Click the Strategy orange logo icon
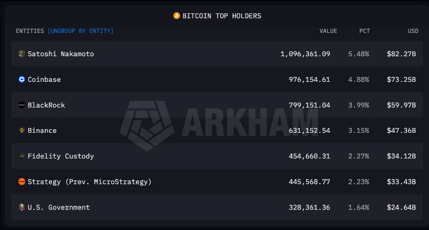 [x=22, y=182]
